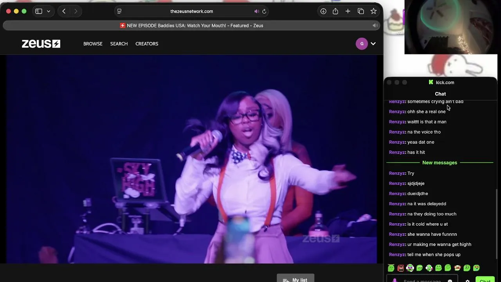Open the page reader icon in the address bar
This screenshot has width=501, height=282.
(119, 11)
